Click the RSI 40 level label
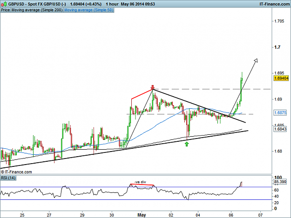This screenshot has height=218, width=291. click(277, 196)
